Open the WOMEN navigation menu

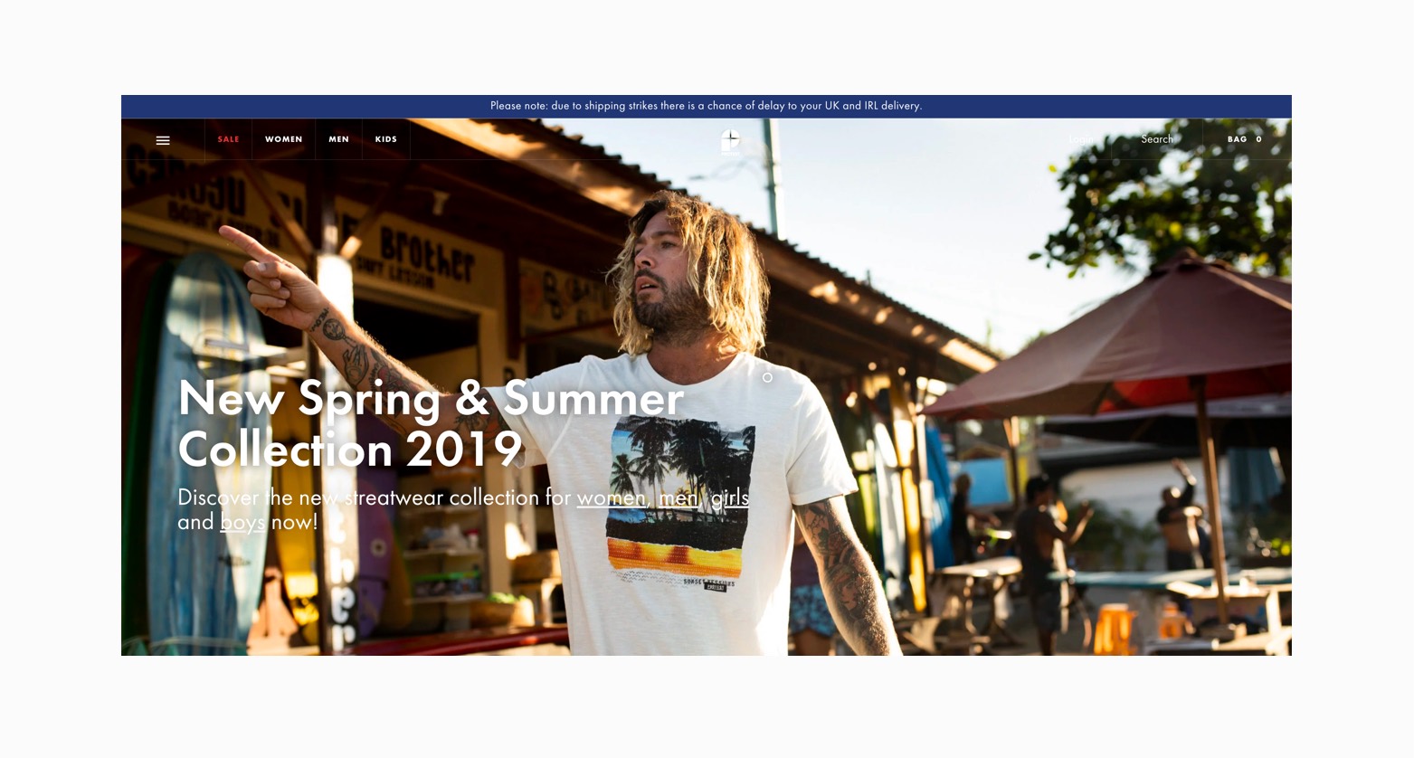284,139
